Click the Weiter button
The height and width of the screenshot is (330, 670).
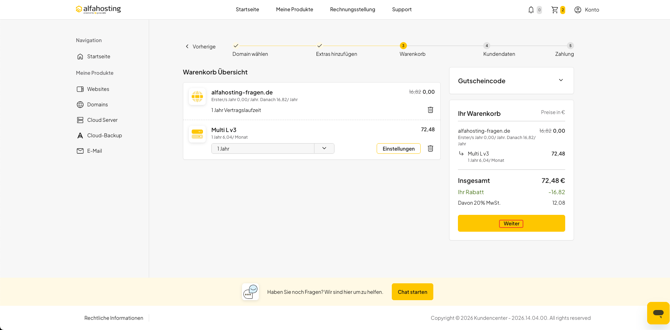coord(511,223)
